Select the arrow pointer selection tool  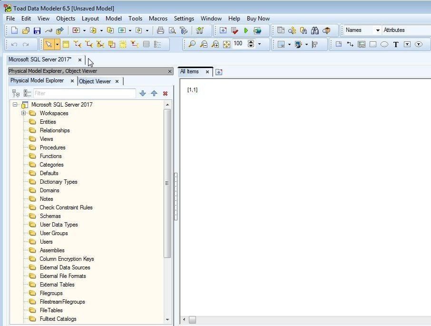click(49, 44)
